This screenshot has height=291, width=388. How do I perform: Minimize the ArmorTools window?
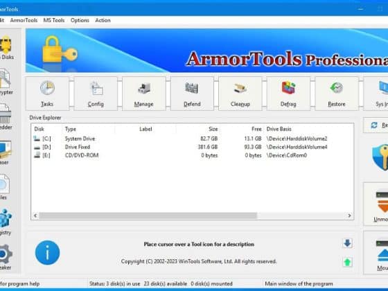pos(361,9)
